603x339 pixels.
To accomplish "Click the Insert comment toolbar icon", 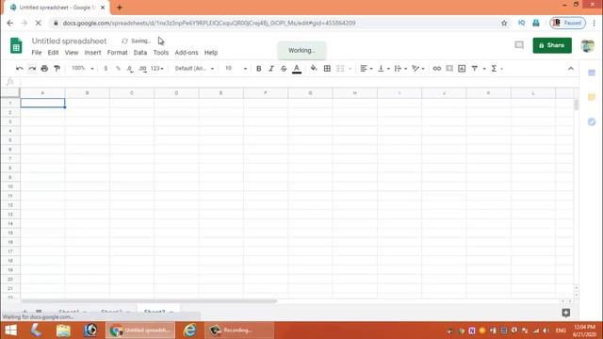I will click(x=449, y=69).
